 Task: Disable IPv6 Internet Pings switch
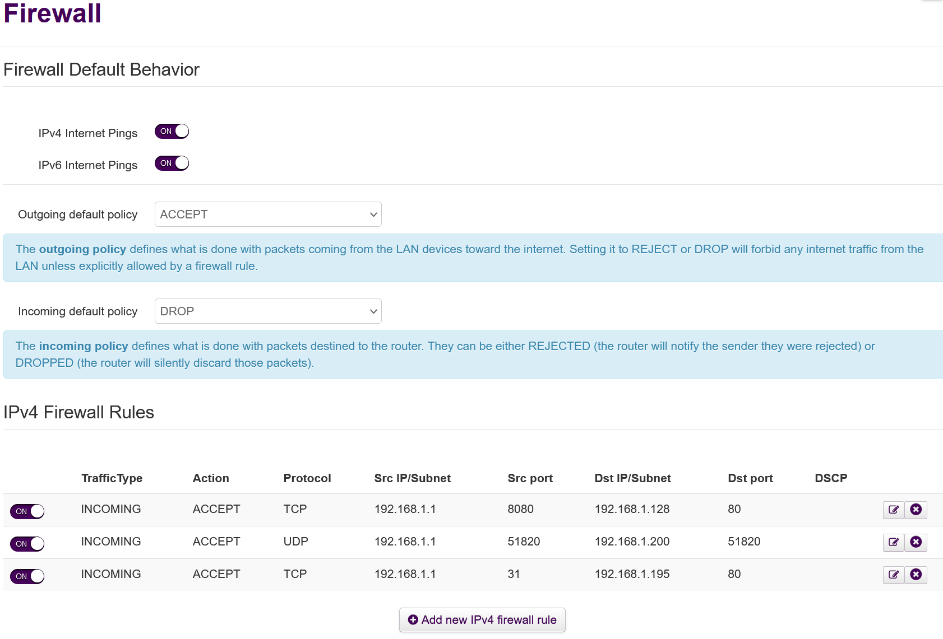pyautogui.click(x=172, y=164)
